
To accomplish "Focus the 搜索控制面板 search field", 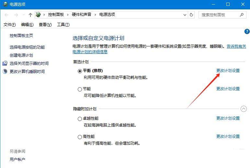I will (222, 15).
